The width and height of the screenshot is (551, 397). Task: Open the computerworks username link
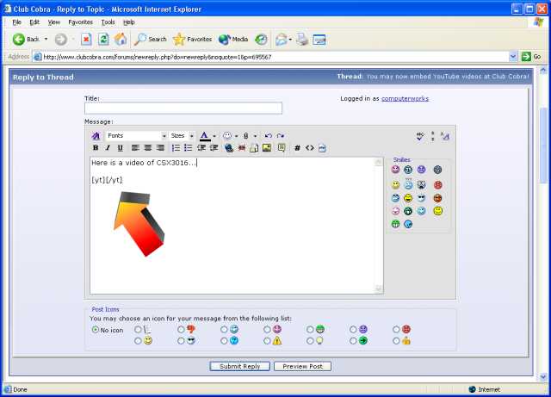[x=405, y=98]
